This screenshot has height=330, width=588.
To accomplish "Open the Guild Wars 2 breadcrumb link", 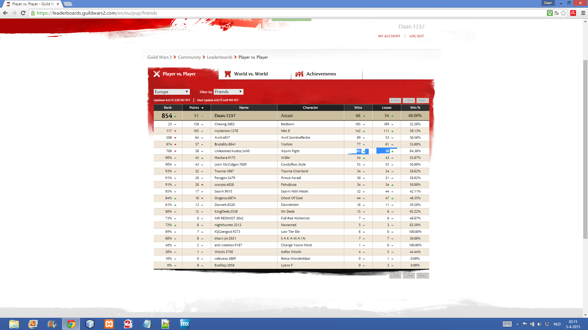I will [159, 57].
